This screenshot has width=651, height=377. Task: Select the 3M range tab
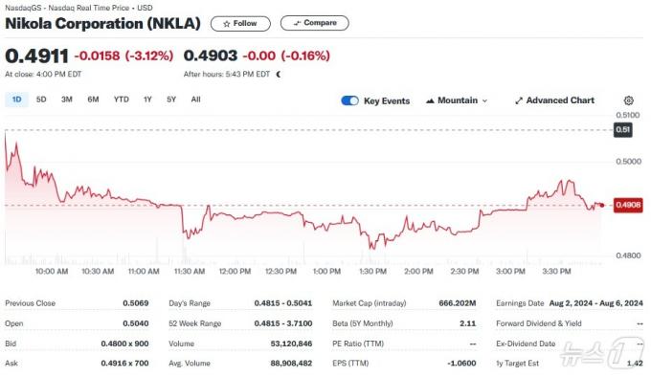click(66, 100)
